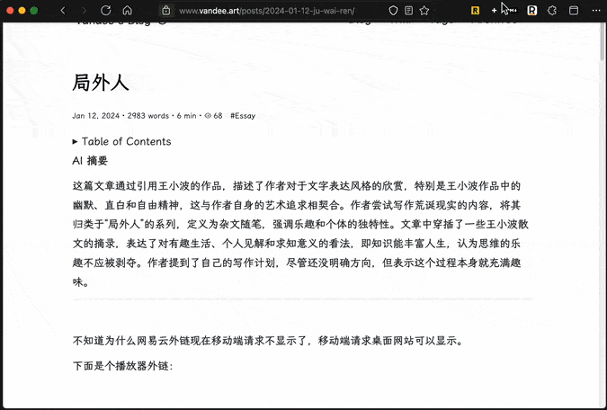Show site security lock information
The height and width of the screenshot is (410, 607).
pyautogui.click(x=166, y=11)
